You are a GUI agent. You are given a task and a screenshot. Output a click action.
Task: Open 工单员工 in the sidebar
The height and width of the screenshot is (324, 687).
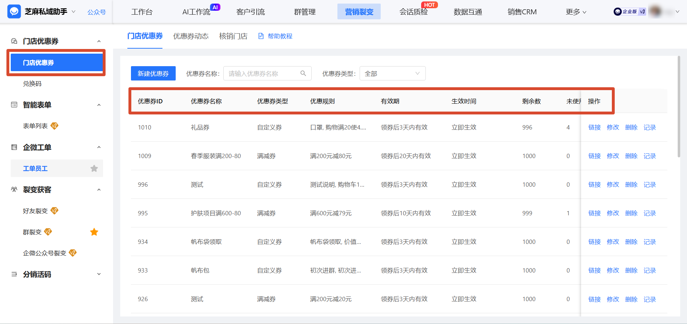[35, 168]
